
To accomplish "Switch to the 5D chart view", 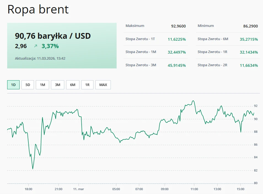I will click(28, 85).
